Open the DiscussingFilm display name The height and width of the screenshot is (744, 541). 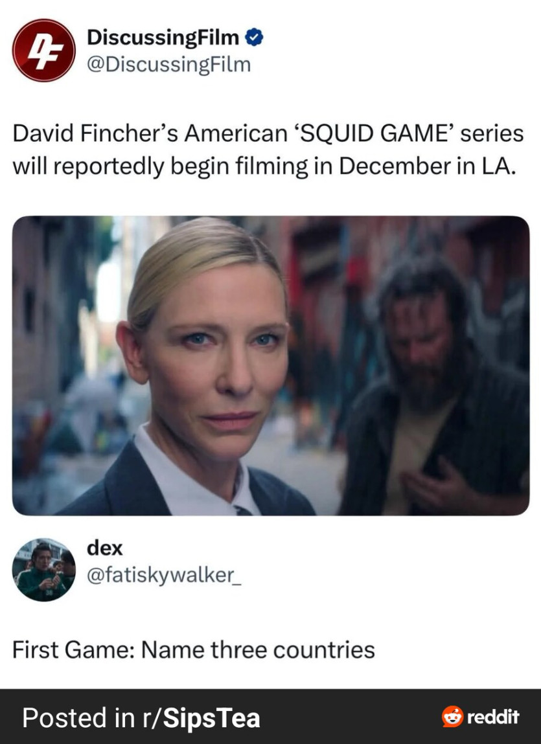click(x=163, y=38)
